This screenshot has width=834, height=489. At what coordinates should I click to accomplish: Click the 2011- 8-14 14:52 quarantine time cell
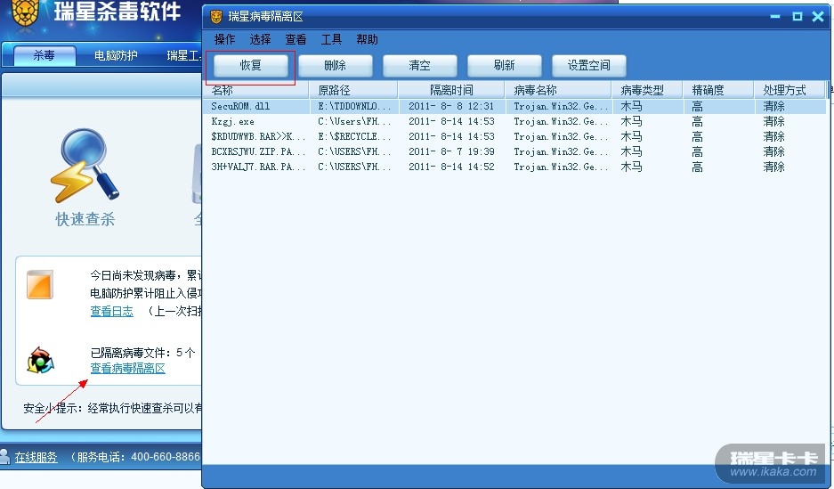[x=451, y=167]
